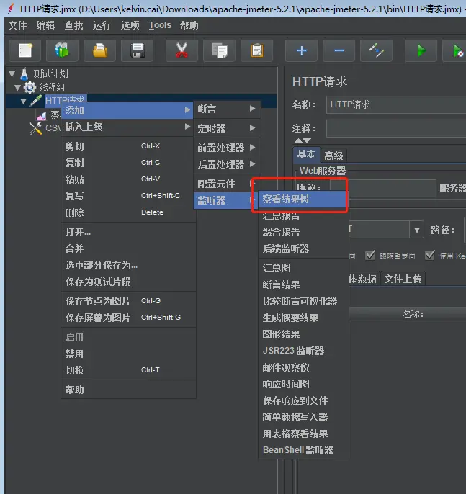Viewport: 466px width, 494px height.
Task: Open the HTTP method dropdown arrow
Action: pyautogui.click(x=417, y=230)
